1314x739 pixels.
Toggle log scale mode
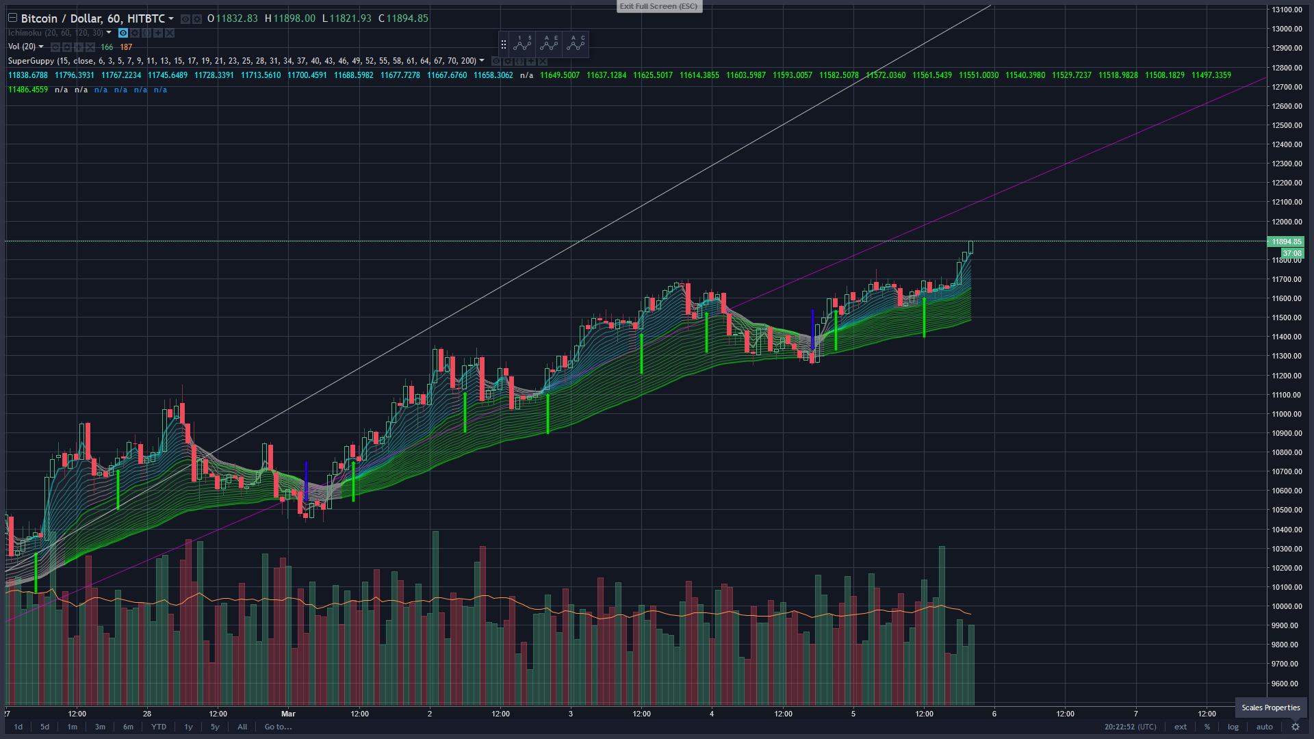pos(1233,727)
